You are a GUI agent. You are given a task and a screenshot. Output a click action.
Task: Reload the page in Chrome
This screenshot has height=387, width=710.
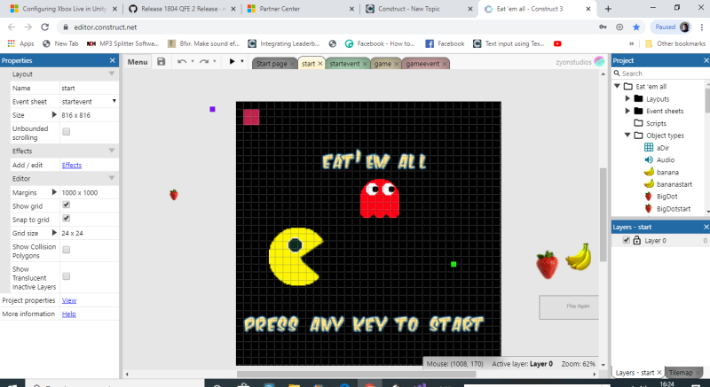click(45, 27)
